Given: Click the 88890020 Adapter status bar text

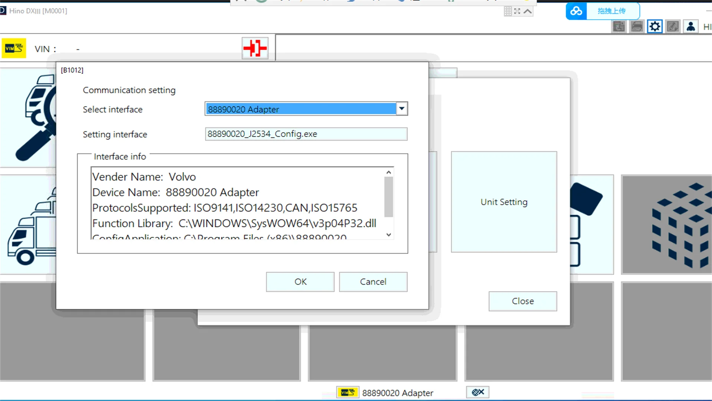Looking at the screenshot, I should [398, 393].
